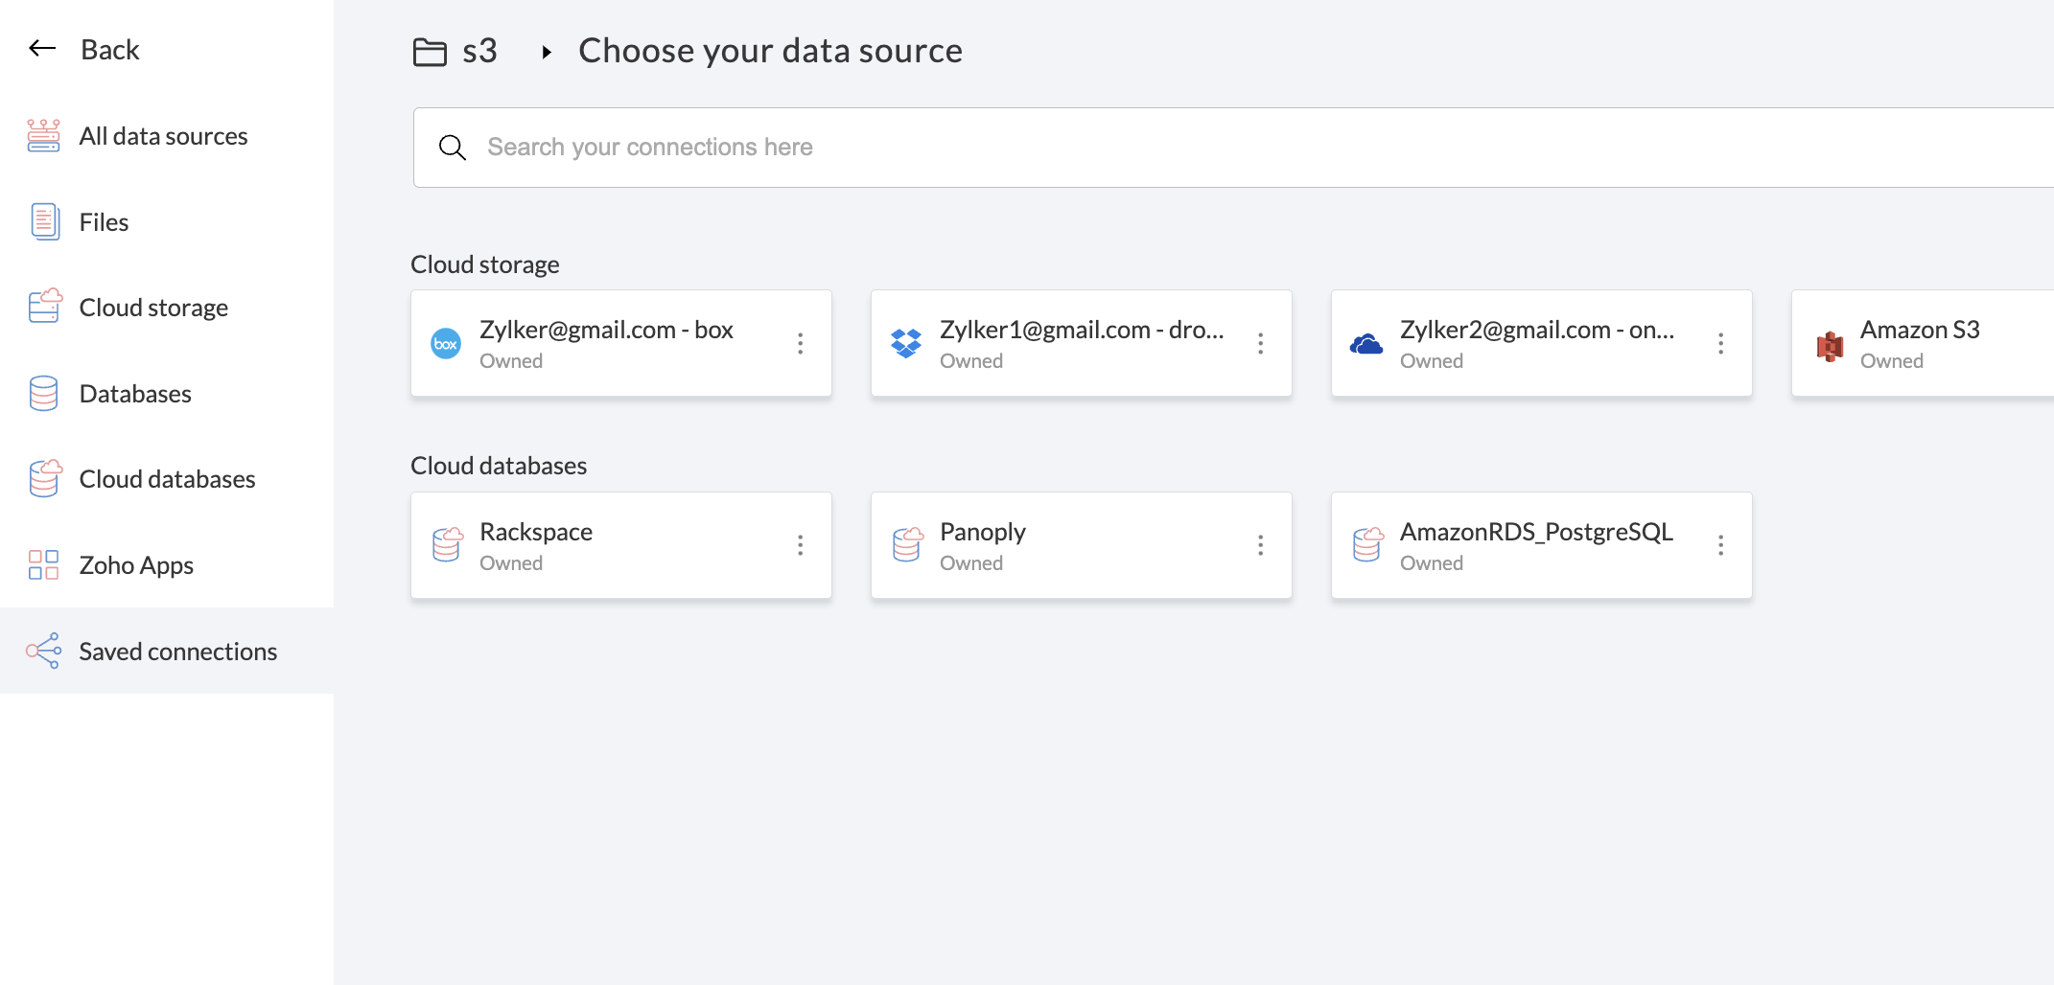2054x985 pixels.
Task: Open the s3 folder icon in breadcrumb
Action: pyautogui.click(x=430, y=52)
